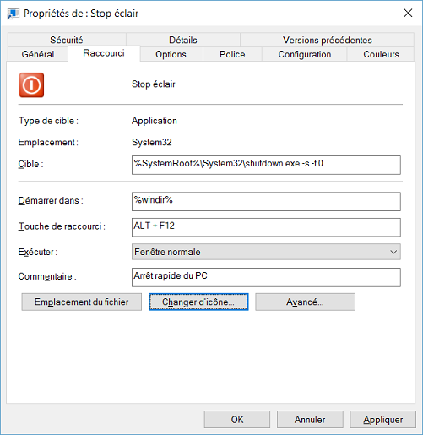Expand the Exécuter dropdown arrow
The height and width of the screenshot is (435, 423).
point(393,252)
